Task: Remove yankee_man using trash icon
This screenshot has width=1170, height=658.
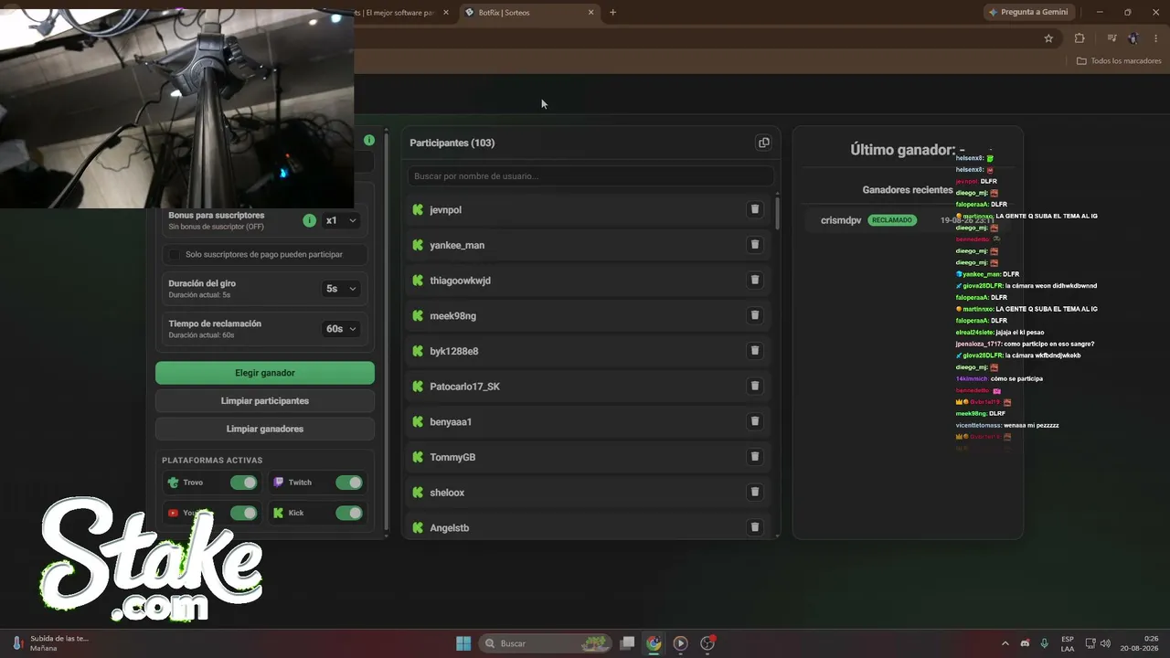Action: tap(755, 245)
